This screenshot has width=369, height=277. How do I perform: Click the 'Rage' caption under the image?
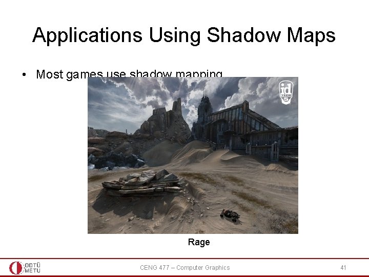(199, 242)
